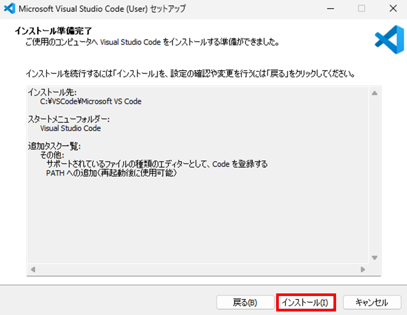
Task: Click the maximize window control
Action: (361, 8)
